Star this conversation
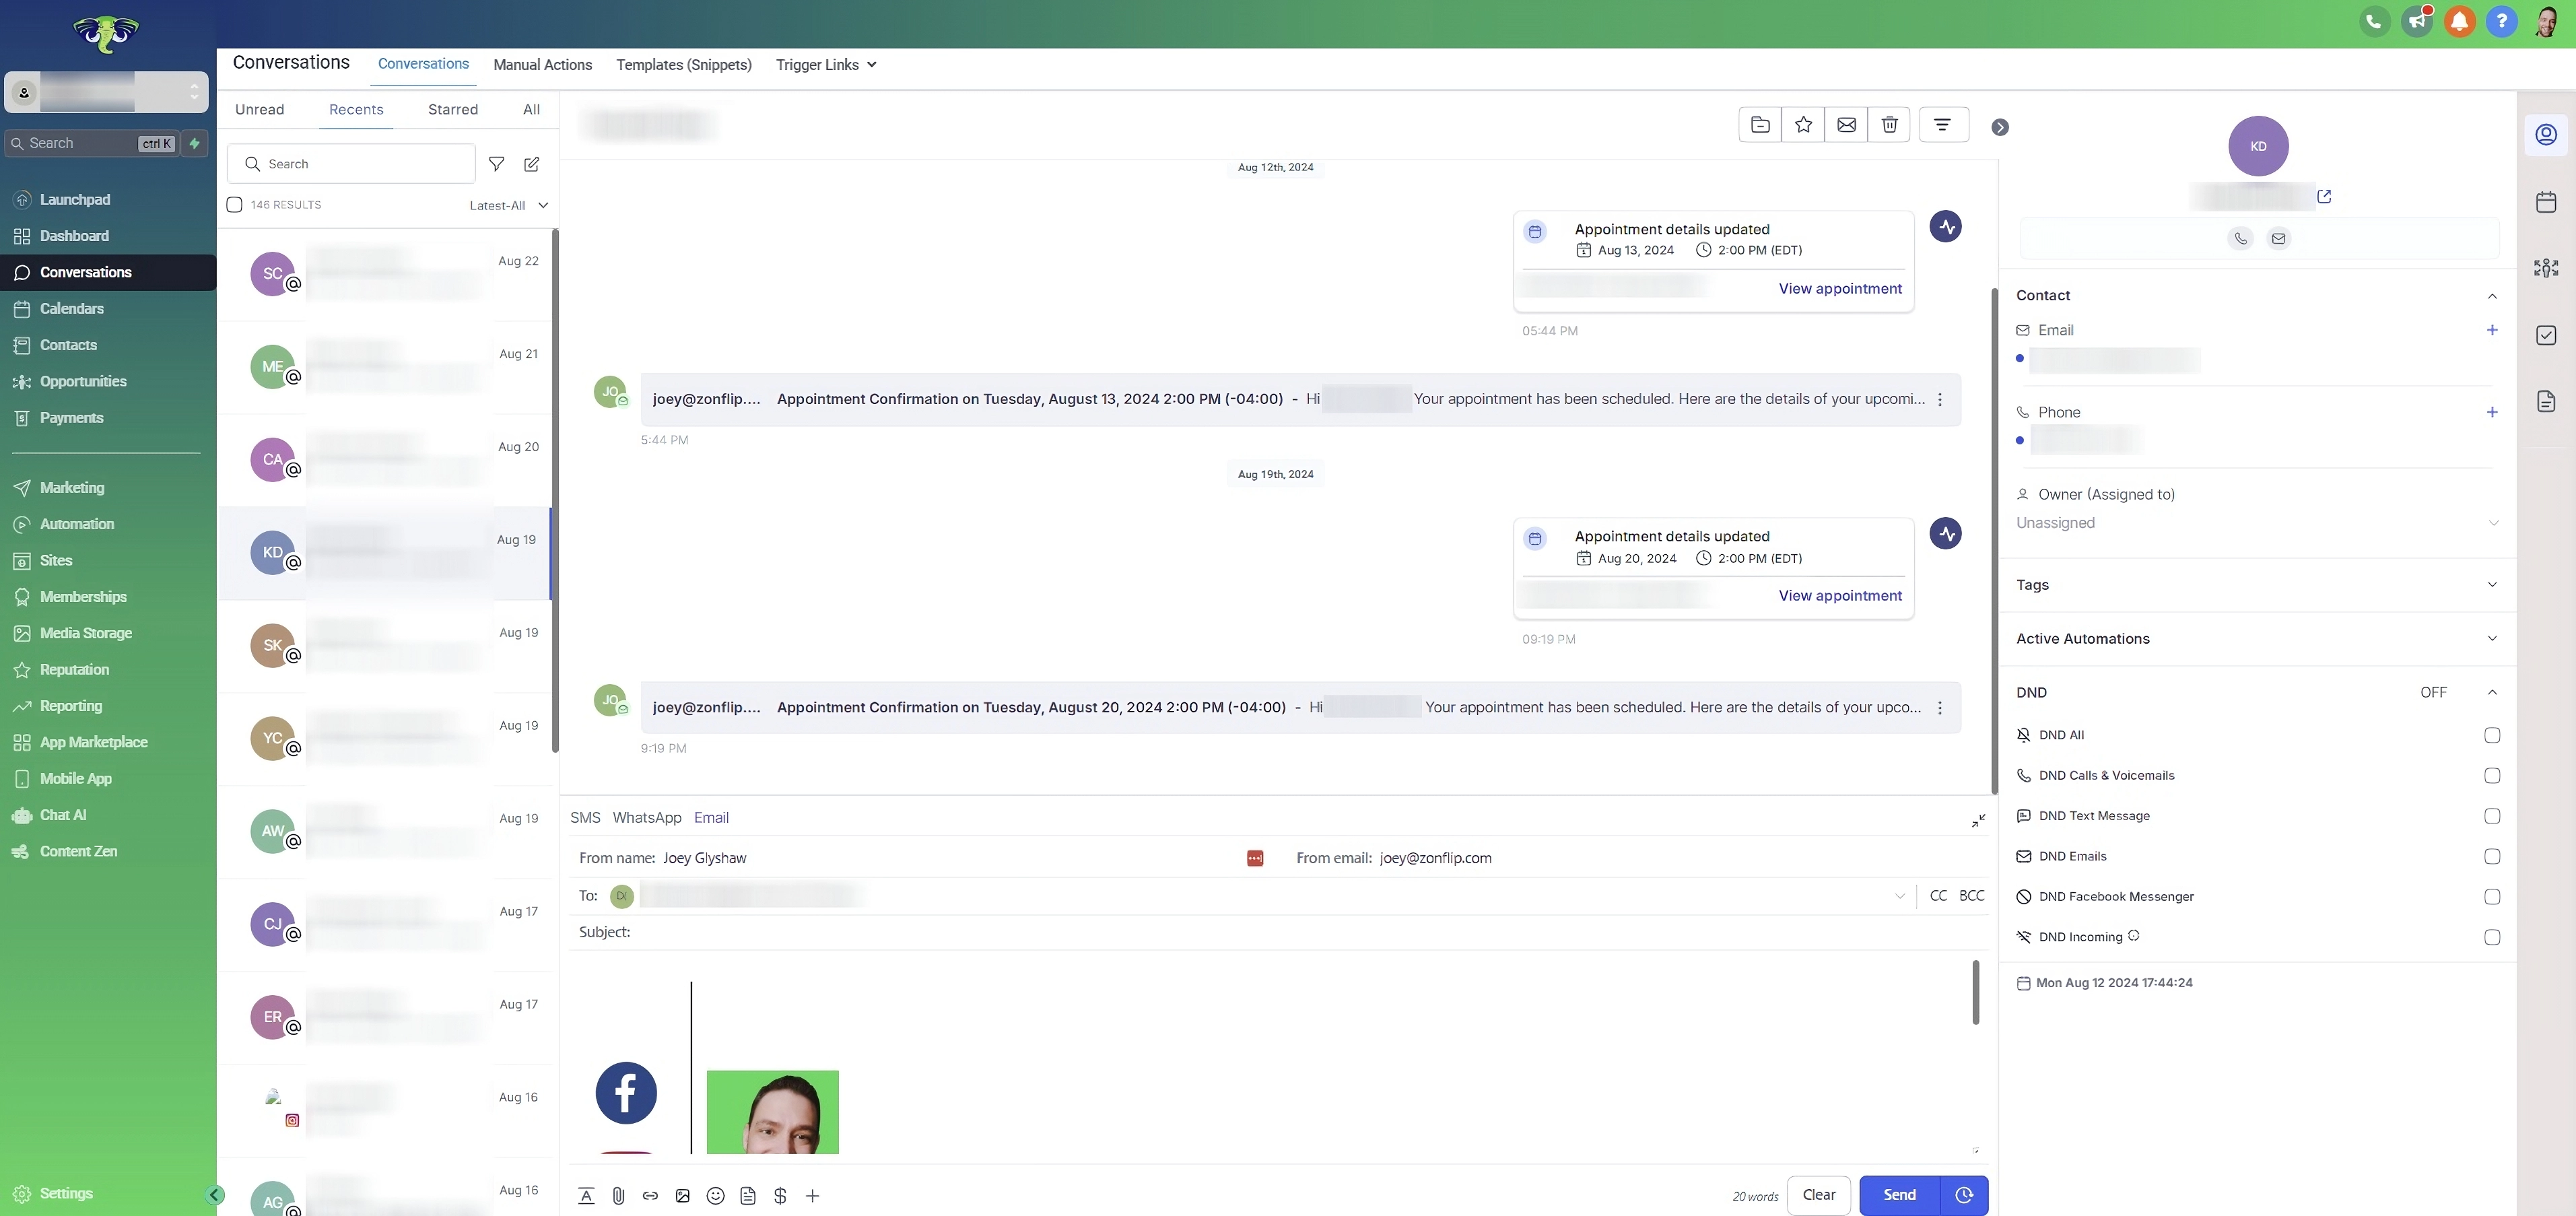This screenshot has height=1216, width=2576. pos(1803,125)
